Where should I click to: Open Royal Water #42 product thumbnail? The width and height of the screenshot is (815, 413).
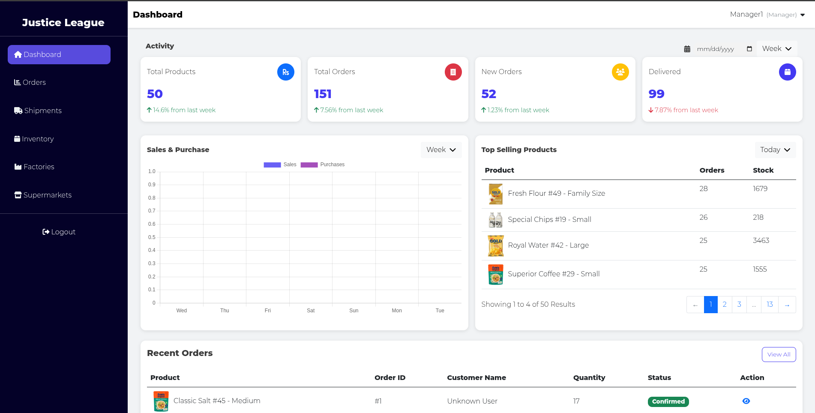coord(496,246)
